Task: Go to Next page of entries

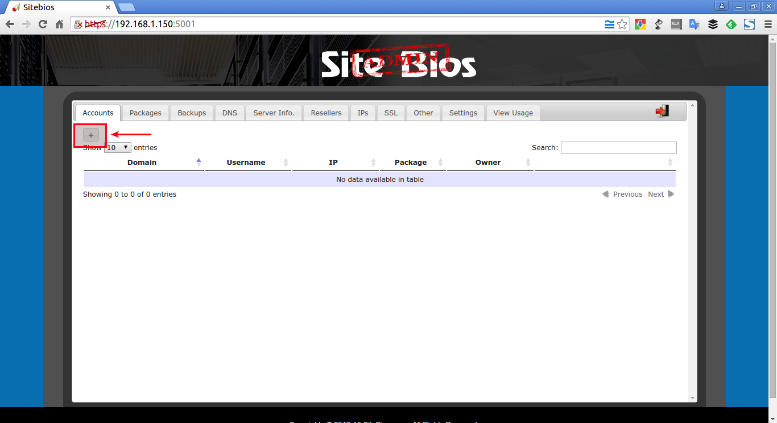Action: (661, 194)
